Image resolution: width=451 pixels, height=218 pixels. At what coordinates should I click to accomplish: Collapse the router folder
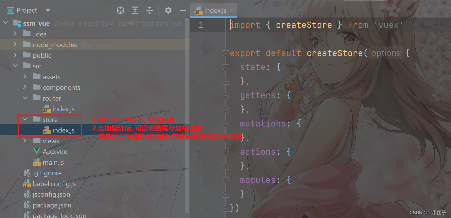25,98
